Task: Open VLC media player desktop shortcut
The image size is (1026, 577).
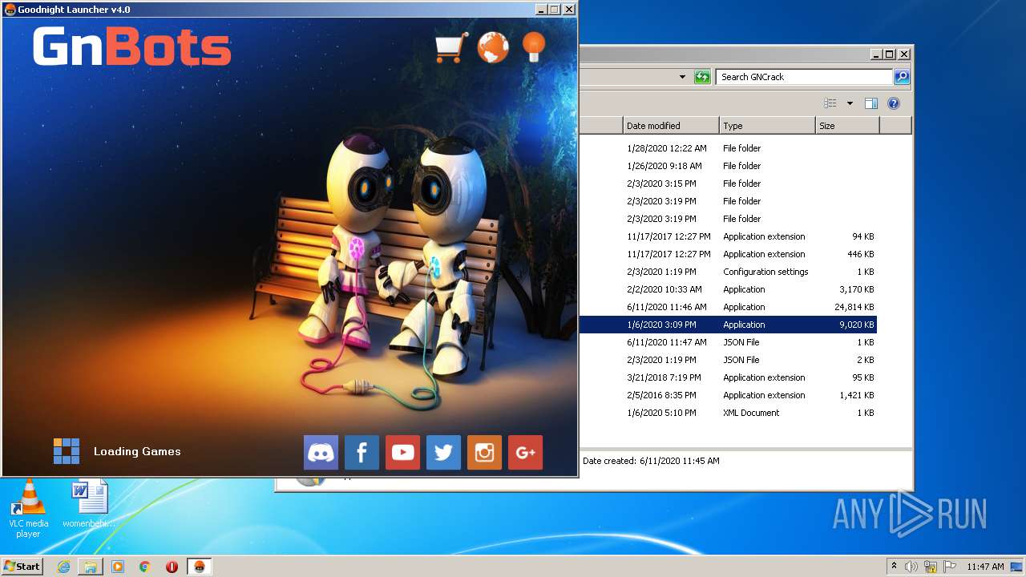Action: point(28,509)
